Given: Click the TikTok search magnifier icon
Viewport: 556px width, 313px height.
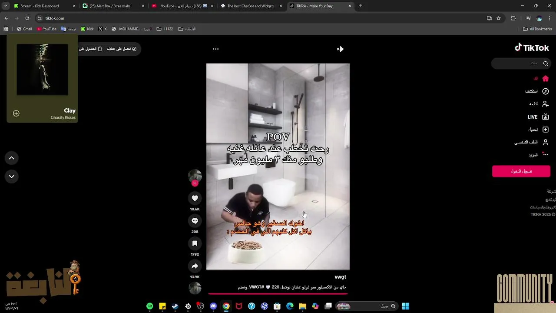Looking at the screenshot, I should coord(546,63).
